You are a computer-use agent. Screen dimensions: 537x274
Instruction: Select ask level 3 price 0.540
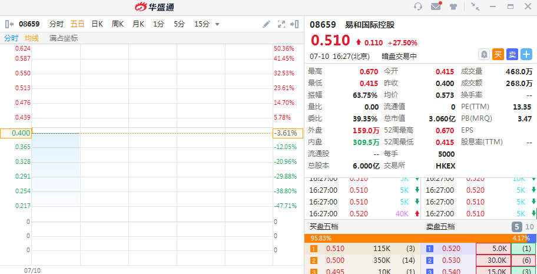pyautogui.click(x=452, y=271)
